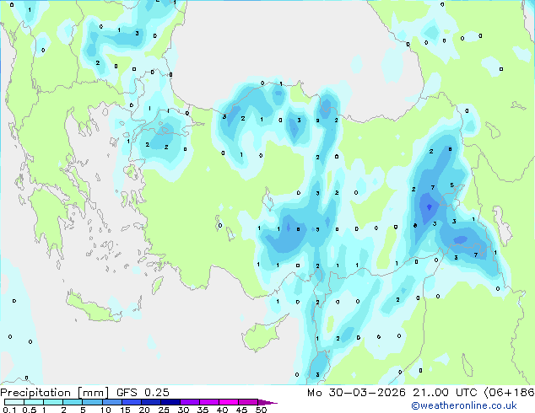535x413 pixels.
Task: Select the legend swatch above the 2 label
Action: pyautogui.click(x=73, y=402)
